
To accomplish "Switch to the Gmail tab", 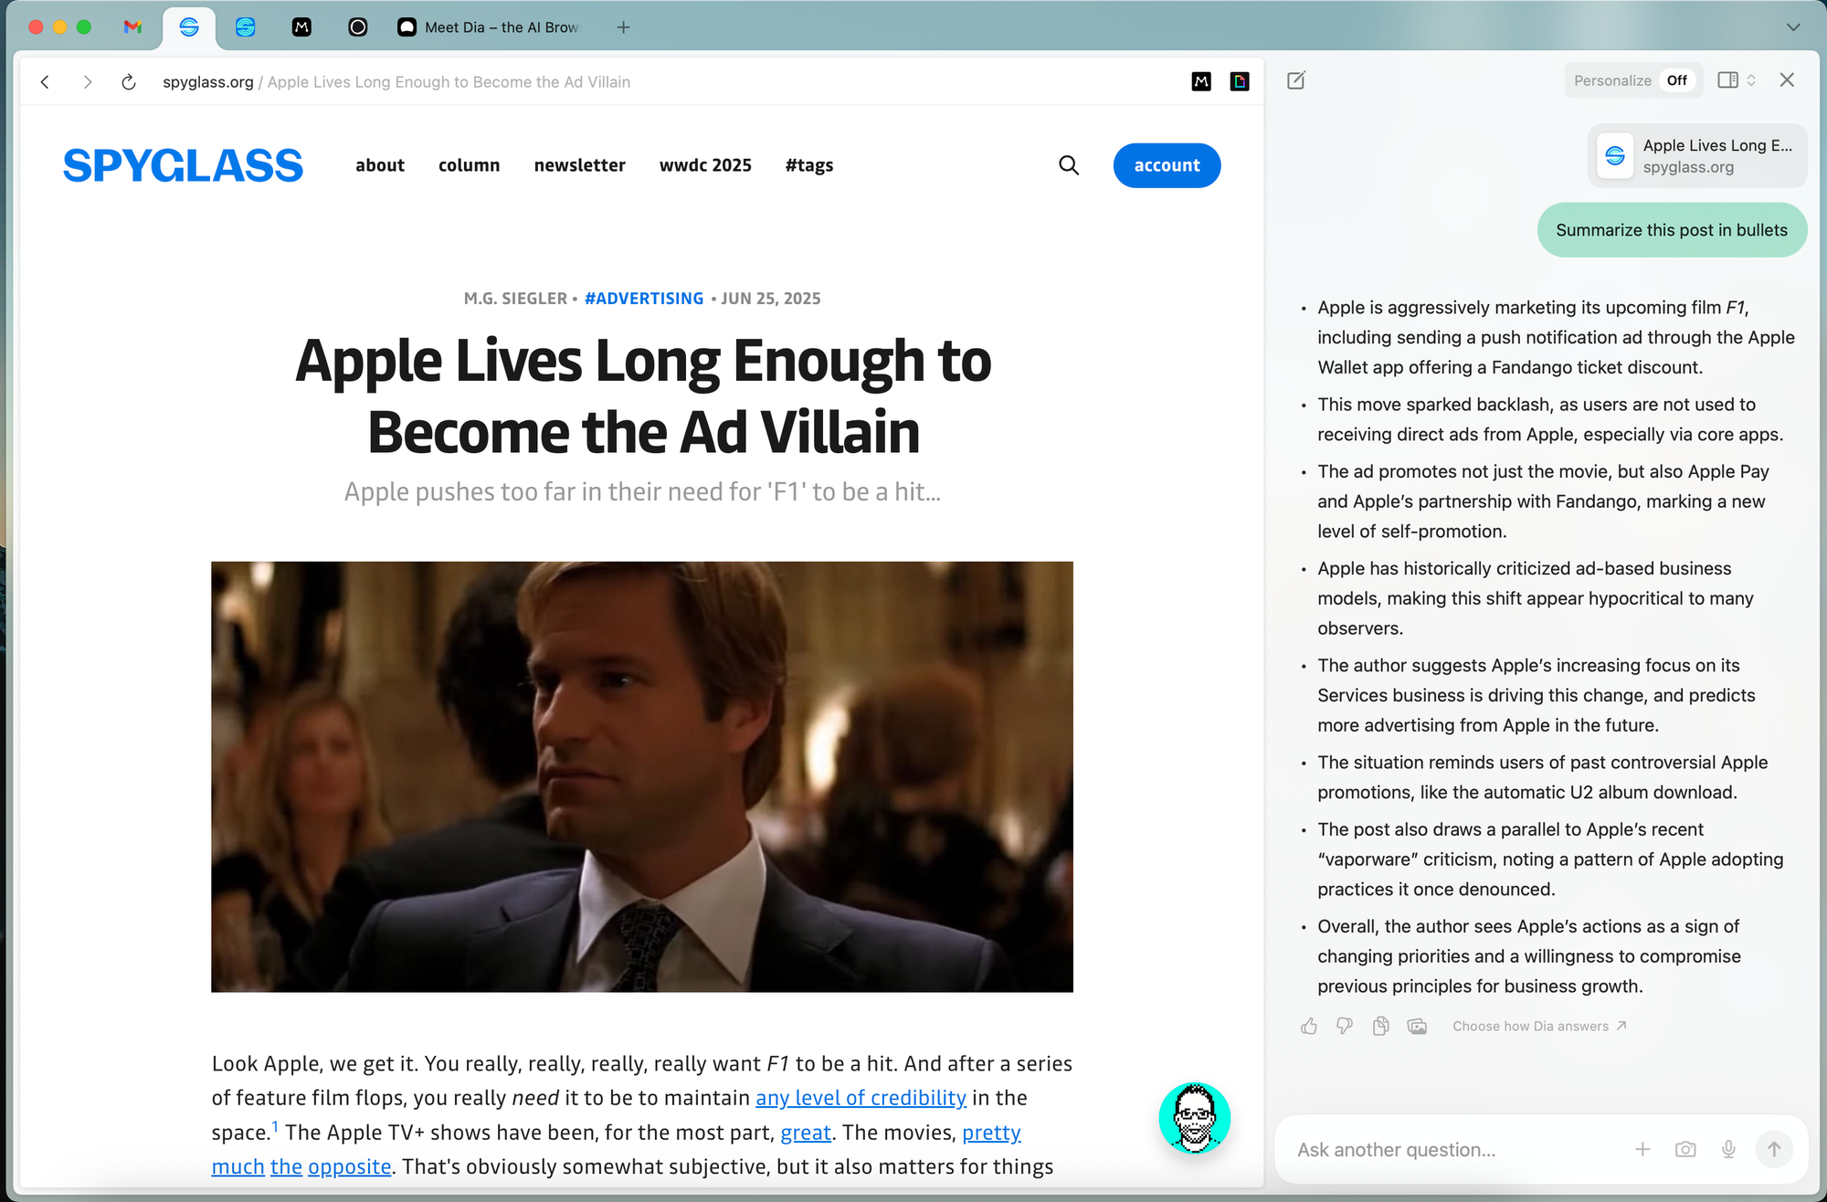I will click(133, 27).
